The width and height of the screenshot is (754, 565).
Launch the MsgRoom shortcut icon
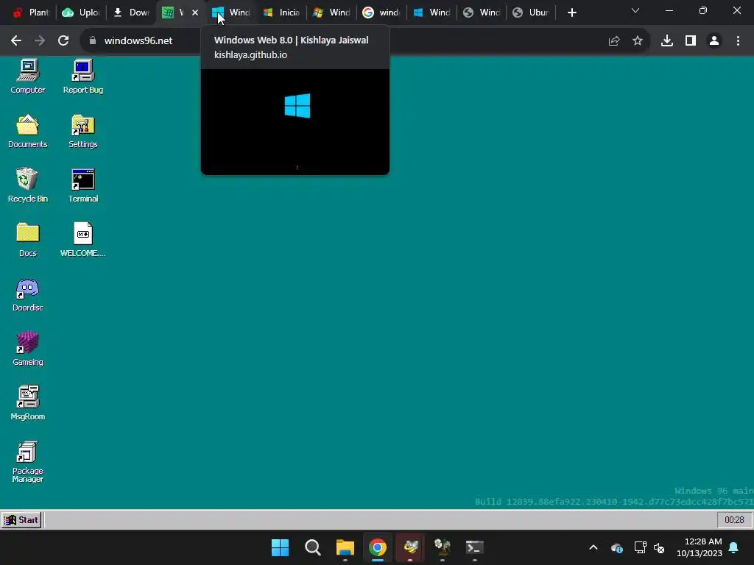tap(28, 402)
